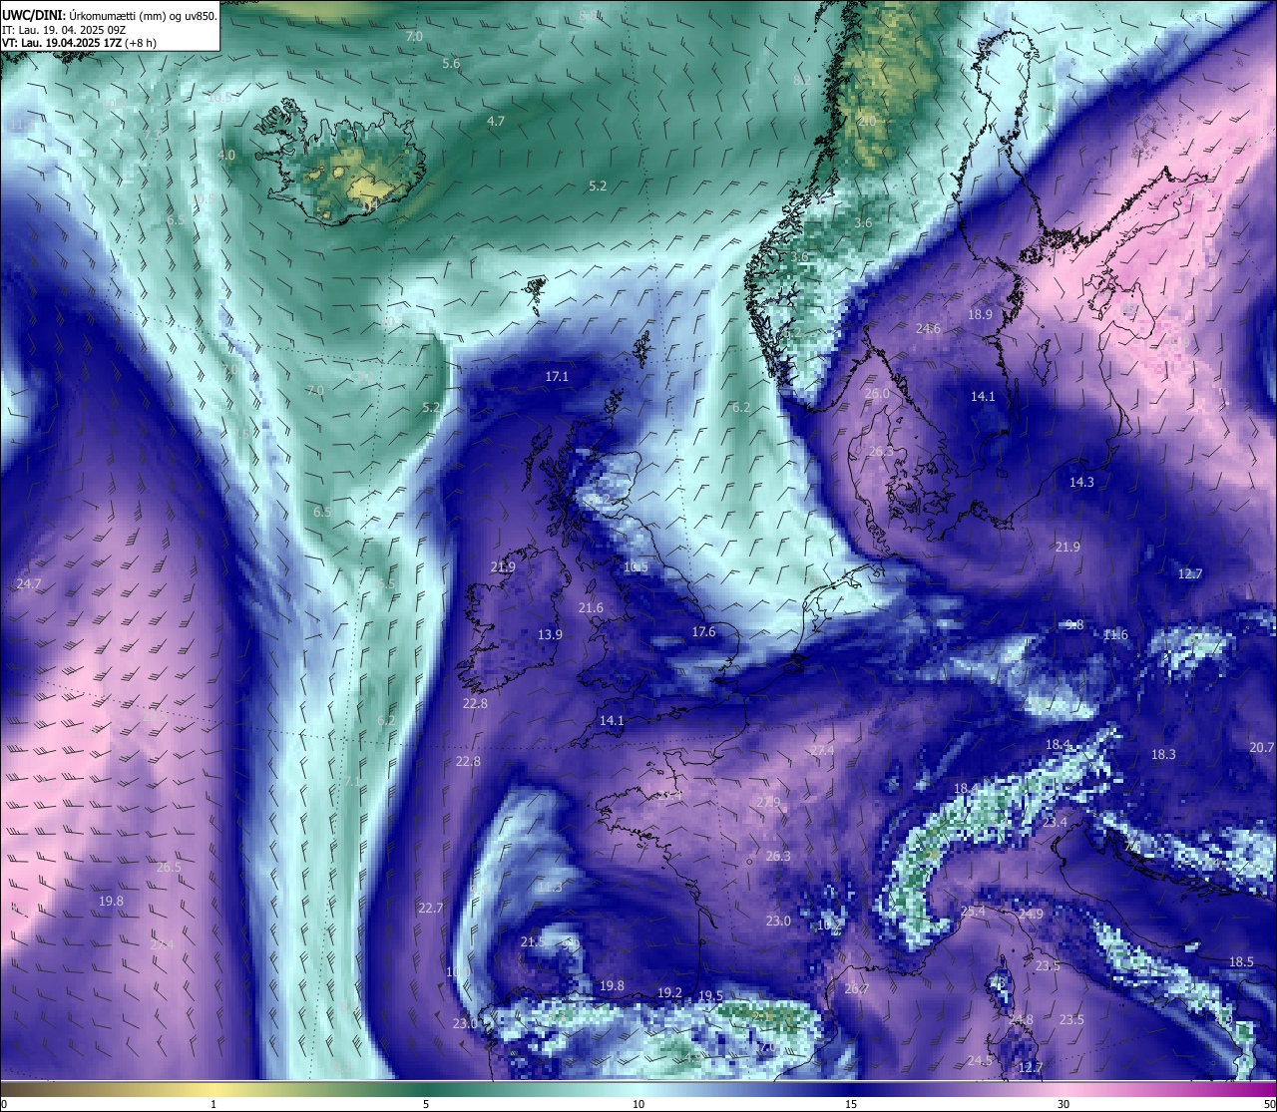Select the 21.6 value over the Irish Sea
The height and width of the screenshot is (1112, 1277).
pyautogui.click(x=591, y=607)
